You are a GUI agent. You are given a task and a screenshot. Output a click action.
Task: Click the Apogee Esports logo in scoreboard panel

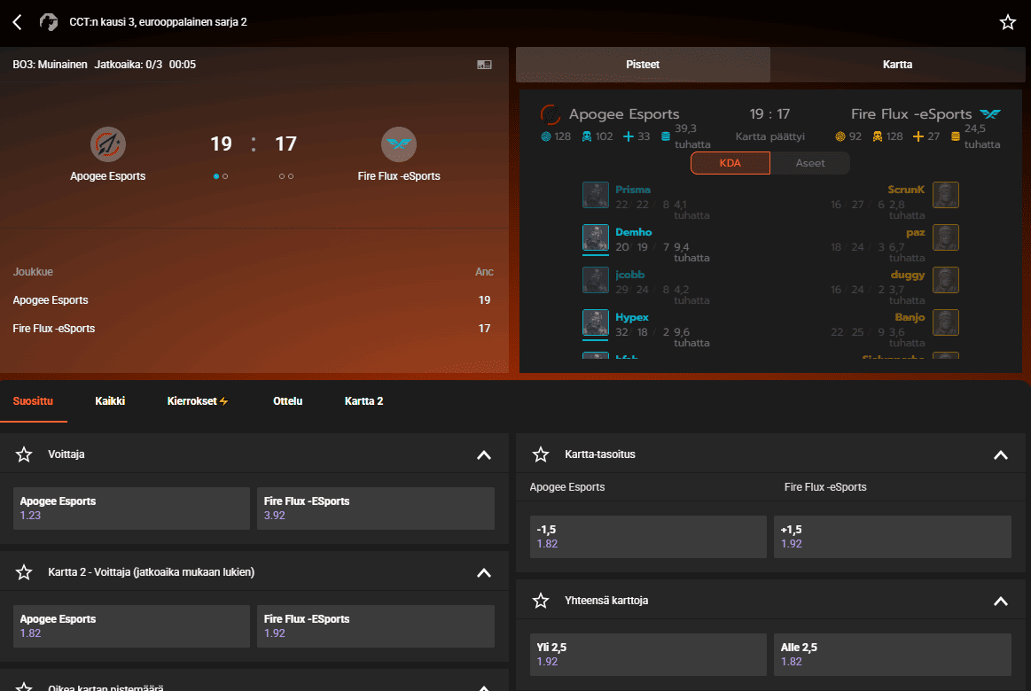click(x=551, y=114)
